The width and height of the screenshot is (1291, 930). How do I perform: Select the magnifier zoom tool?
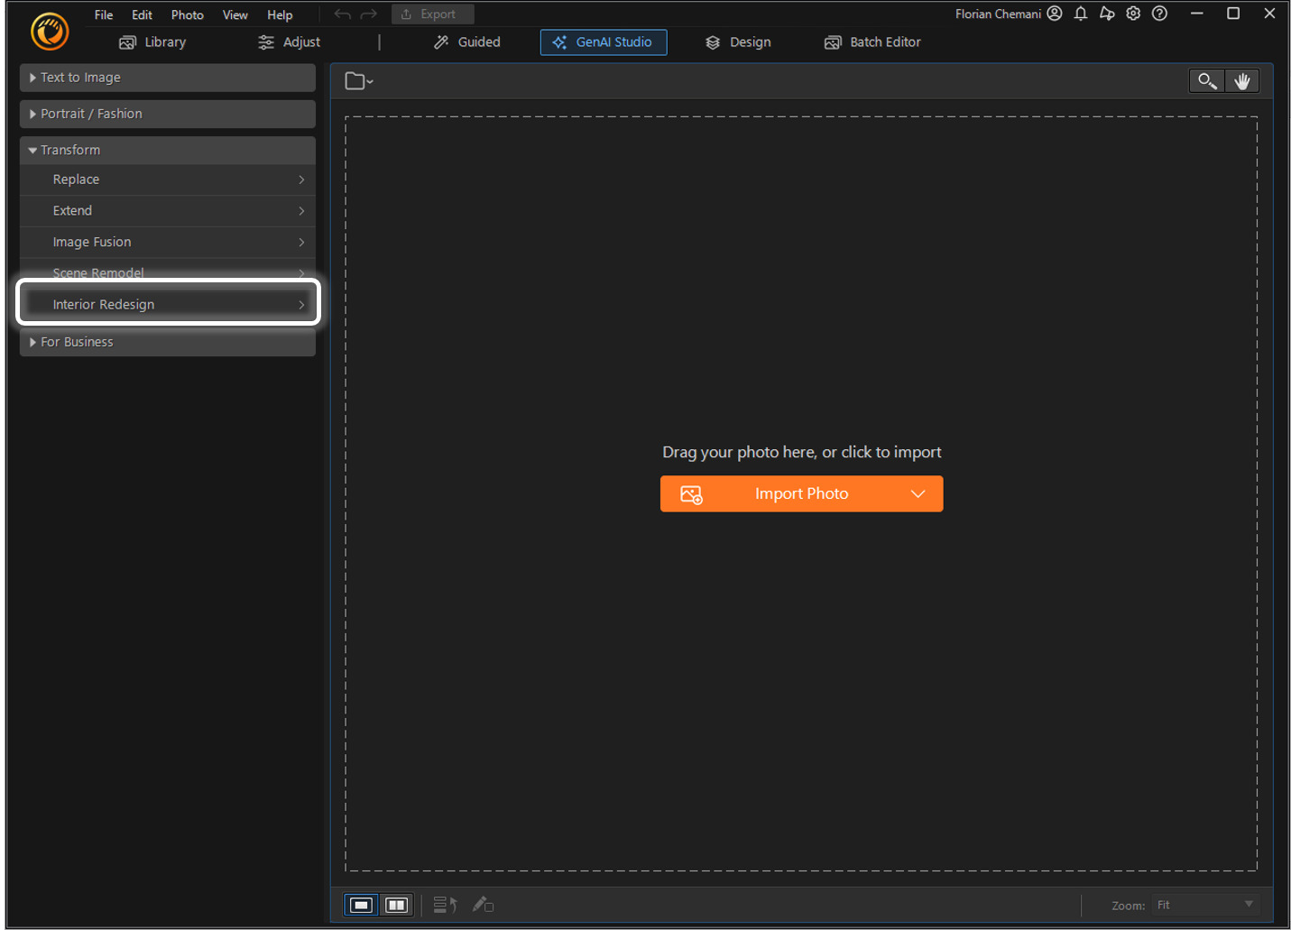point(1206,80)
